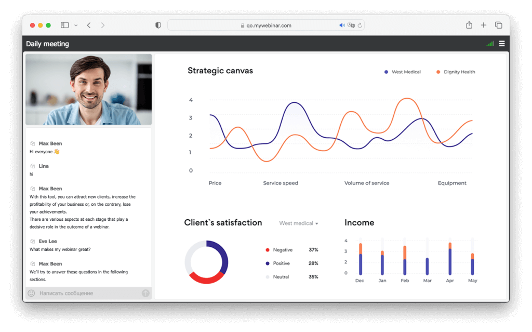Open the privacy report shield icon
This screenshot has width=532, height=332.
coord(158,25)
